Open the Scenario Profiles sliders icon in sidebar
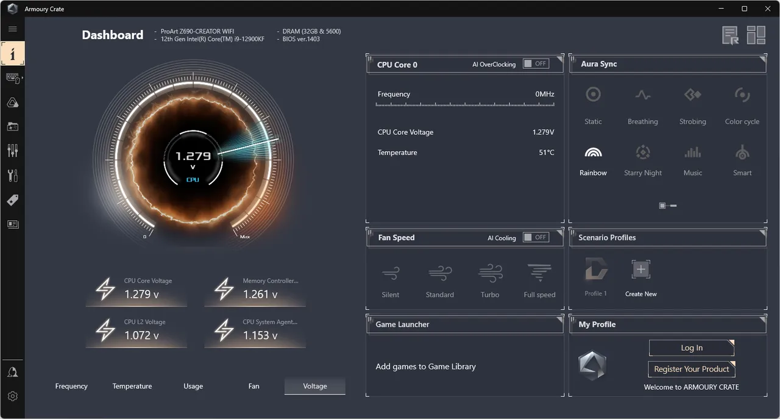This screenshot has height=419, width=780. [x=12, y=150]
